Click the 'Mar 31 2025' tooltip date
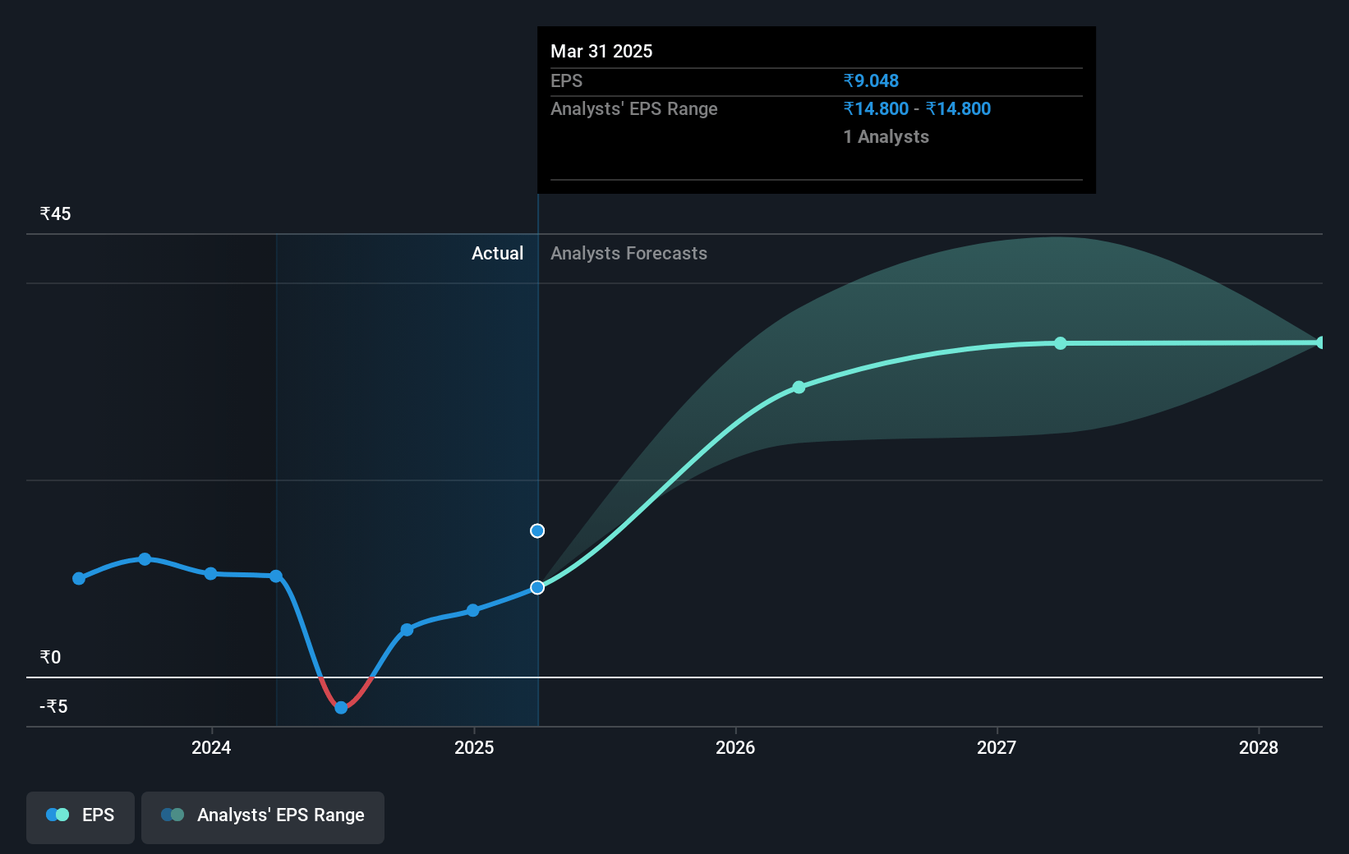 601,52
